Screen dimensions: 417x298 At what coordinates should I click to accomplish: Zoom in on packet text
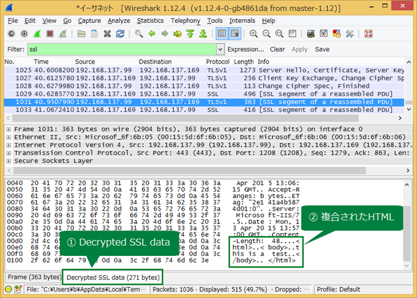[x=253, y=34]
